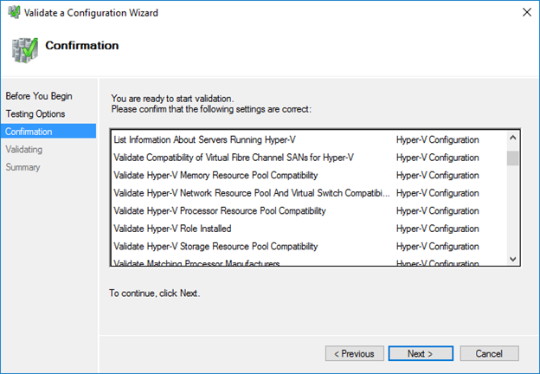Click the Next button
The width and height of the screenshot is (540, 374).
tap(421, 354)
